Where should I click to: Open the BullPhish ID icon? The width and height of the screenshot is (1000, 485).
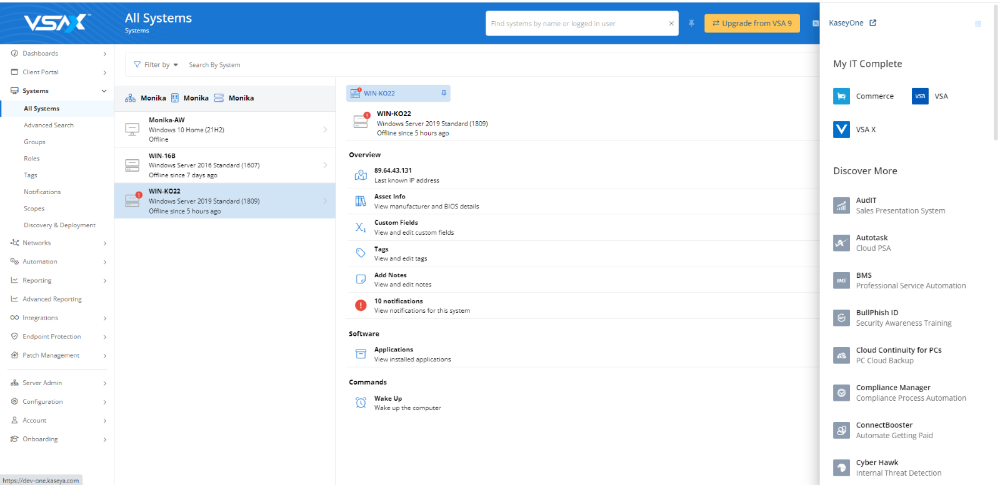tap(841, 318)
